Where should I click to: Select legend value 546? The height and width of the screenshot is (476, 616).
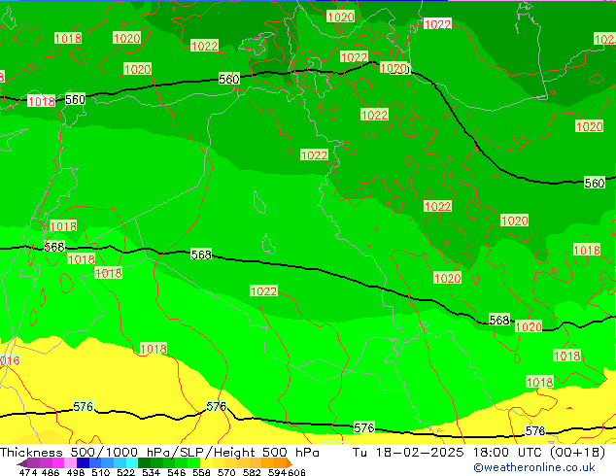pyautogui.click(x=177, y=472)
